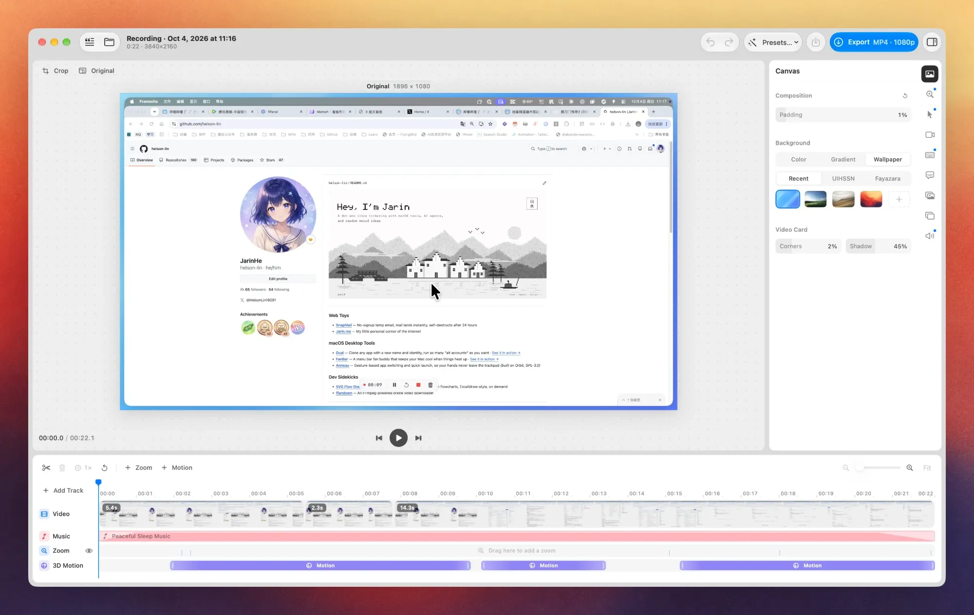Viewport: 974px width, 615px height.
Task: Open the Canvas image settings icon
Action: 930,74
